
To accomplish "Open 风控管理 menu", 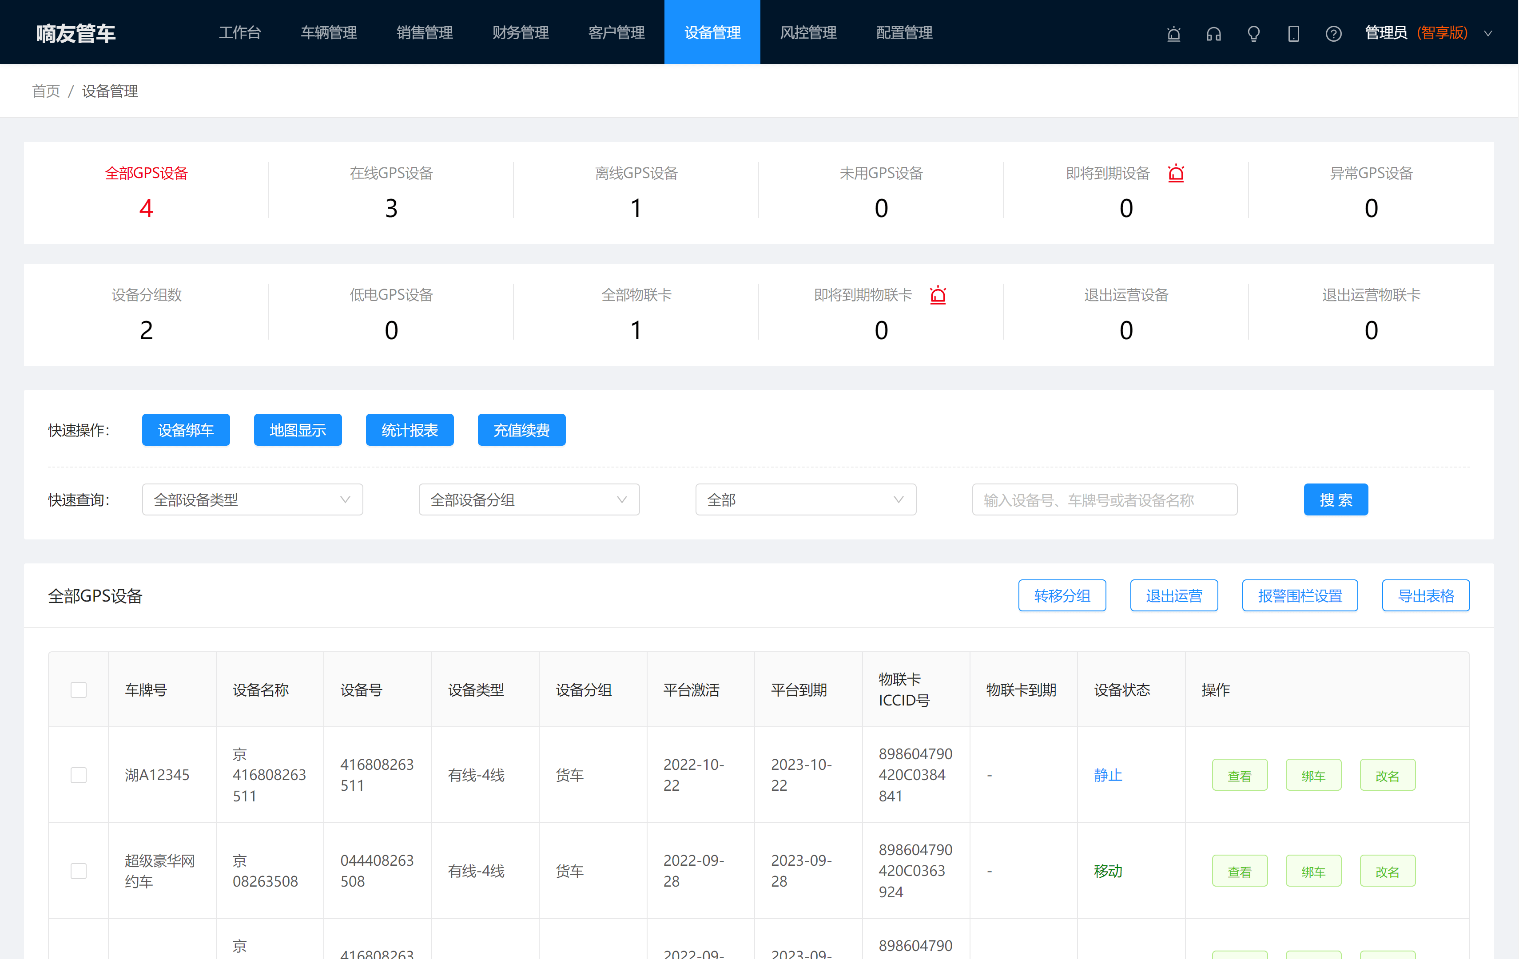I will pos(808,33).
